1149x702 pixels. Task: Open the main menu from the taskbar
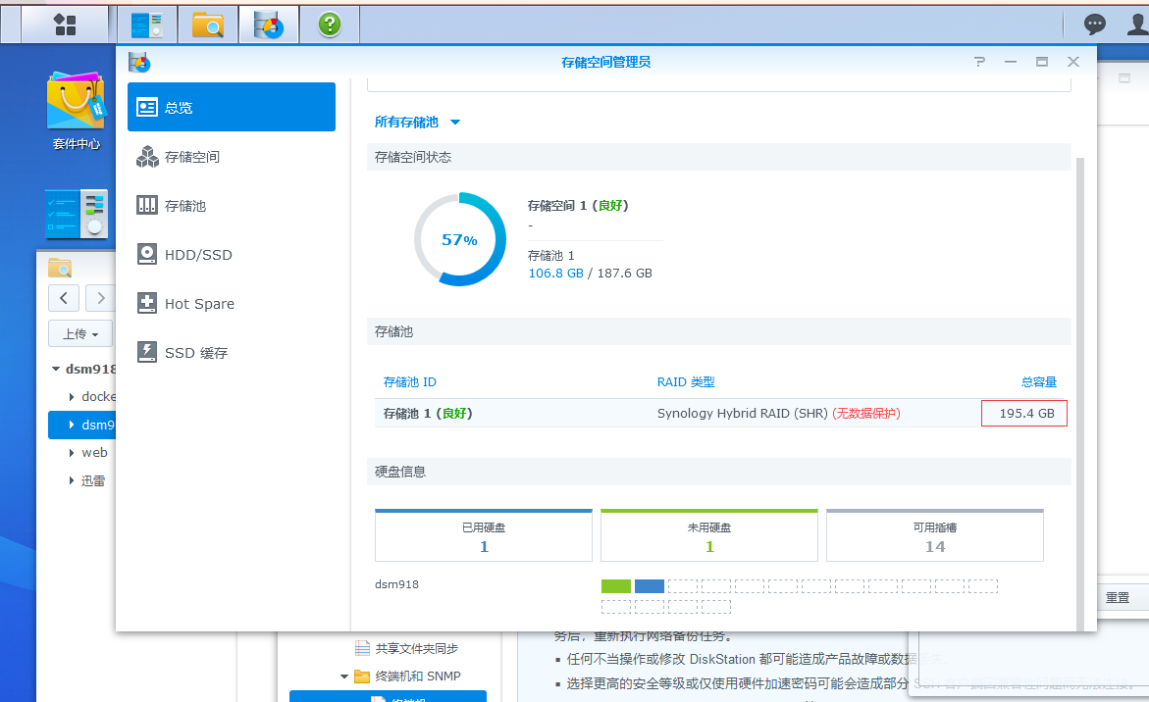[65, 24]
